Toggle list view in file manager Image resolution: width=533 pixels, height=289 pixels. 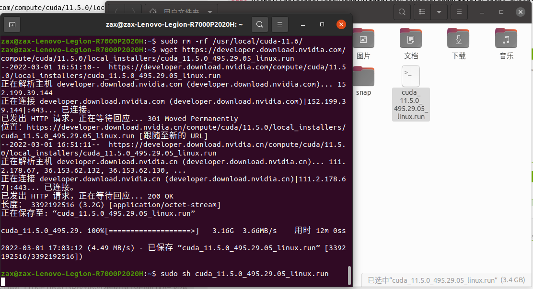(422, 12)
